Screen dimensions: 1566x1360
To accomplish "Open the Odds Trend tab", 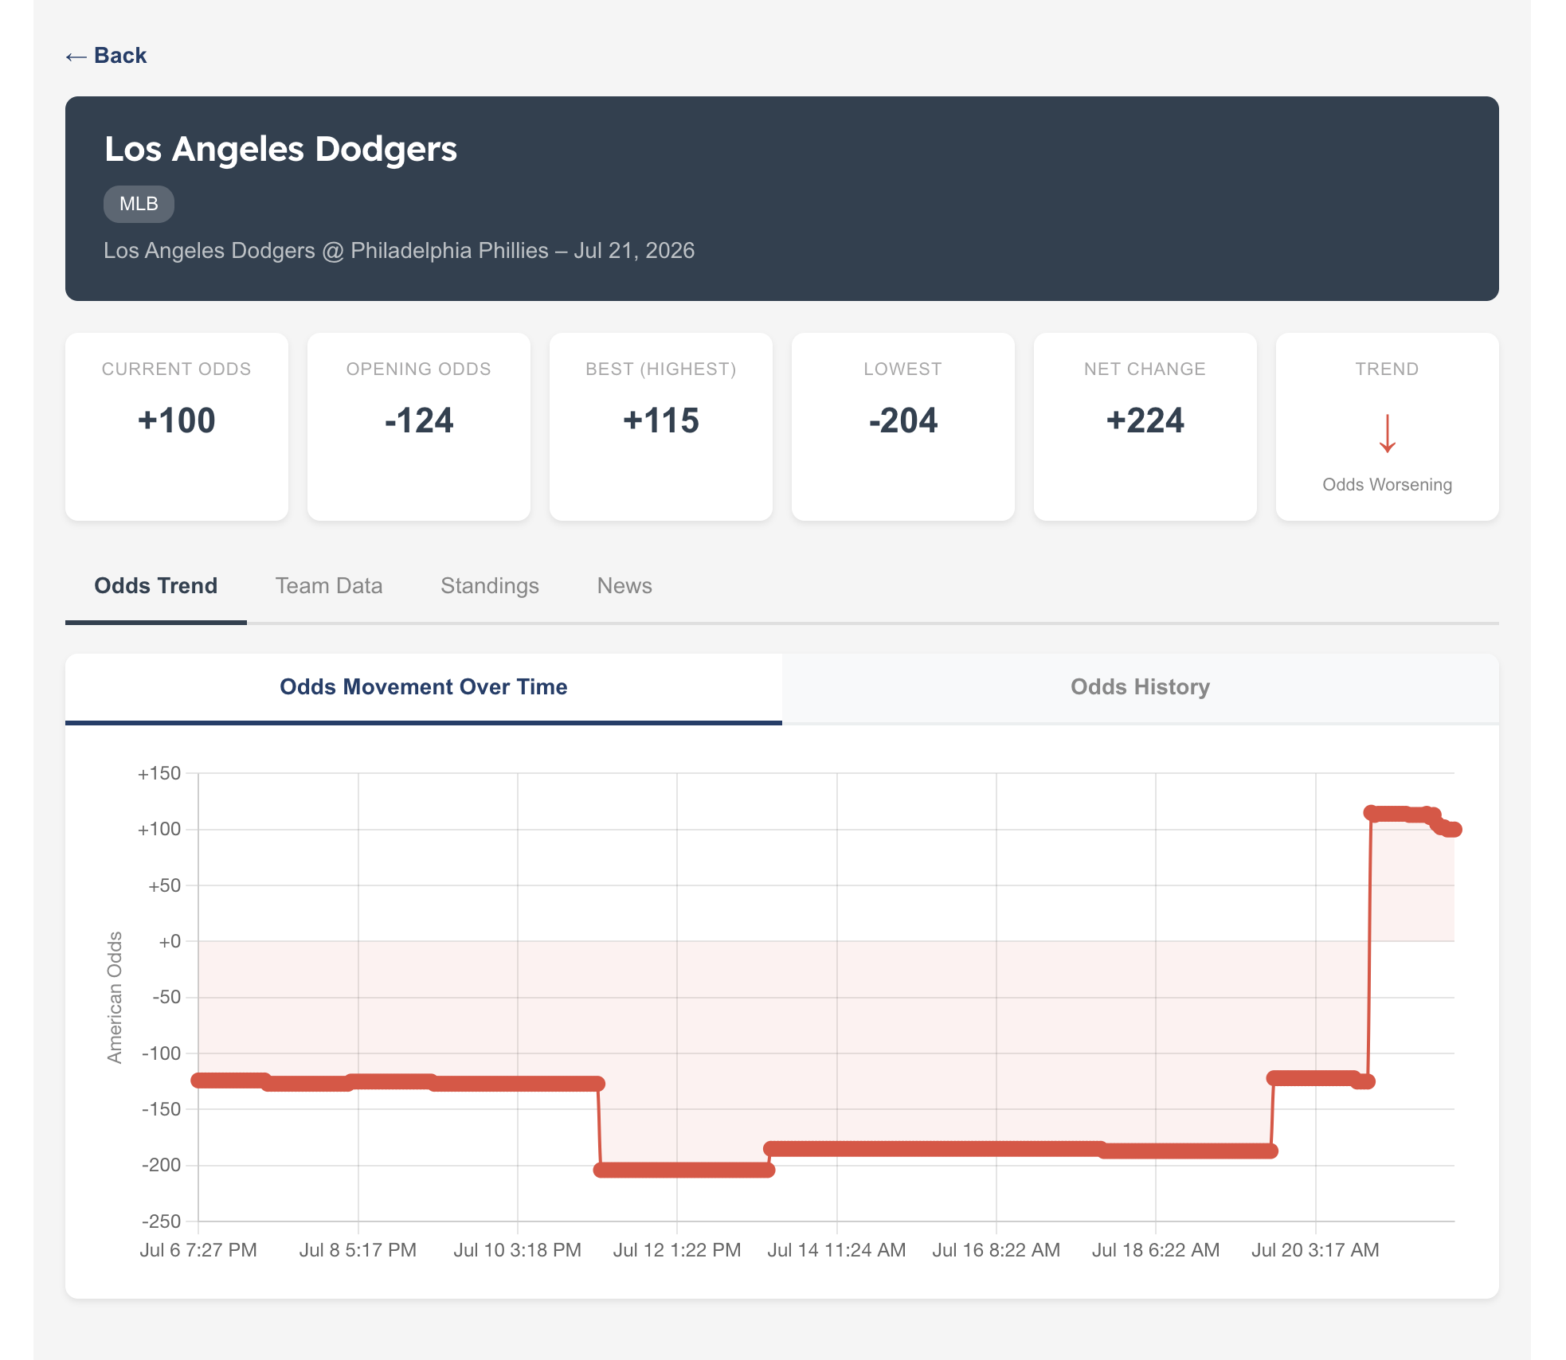I will coord(156,586).
